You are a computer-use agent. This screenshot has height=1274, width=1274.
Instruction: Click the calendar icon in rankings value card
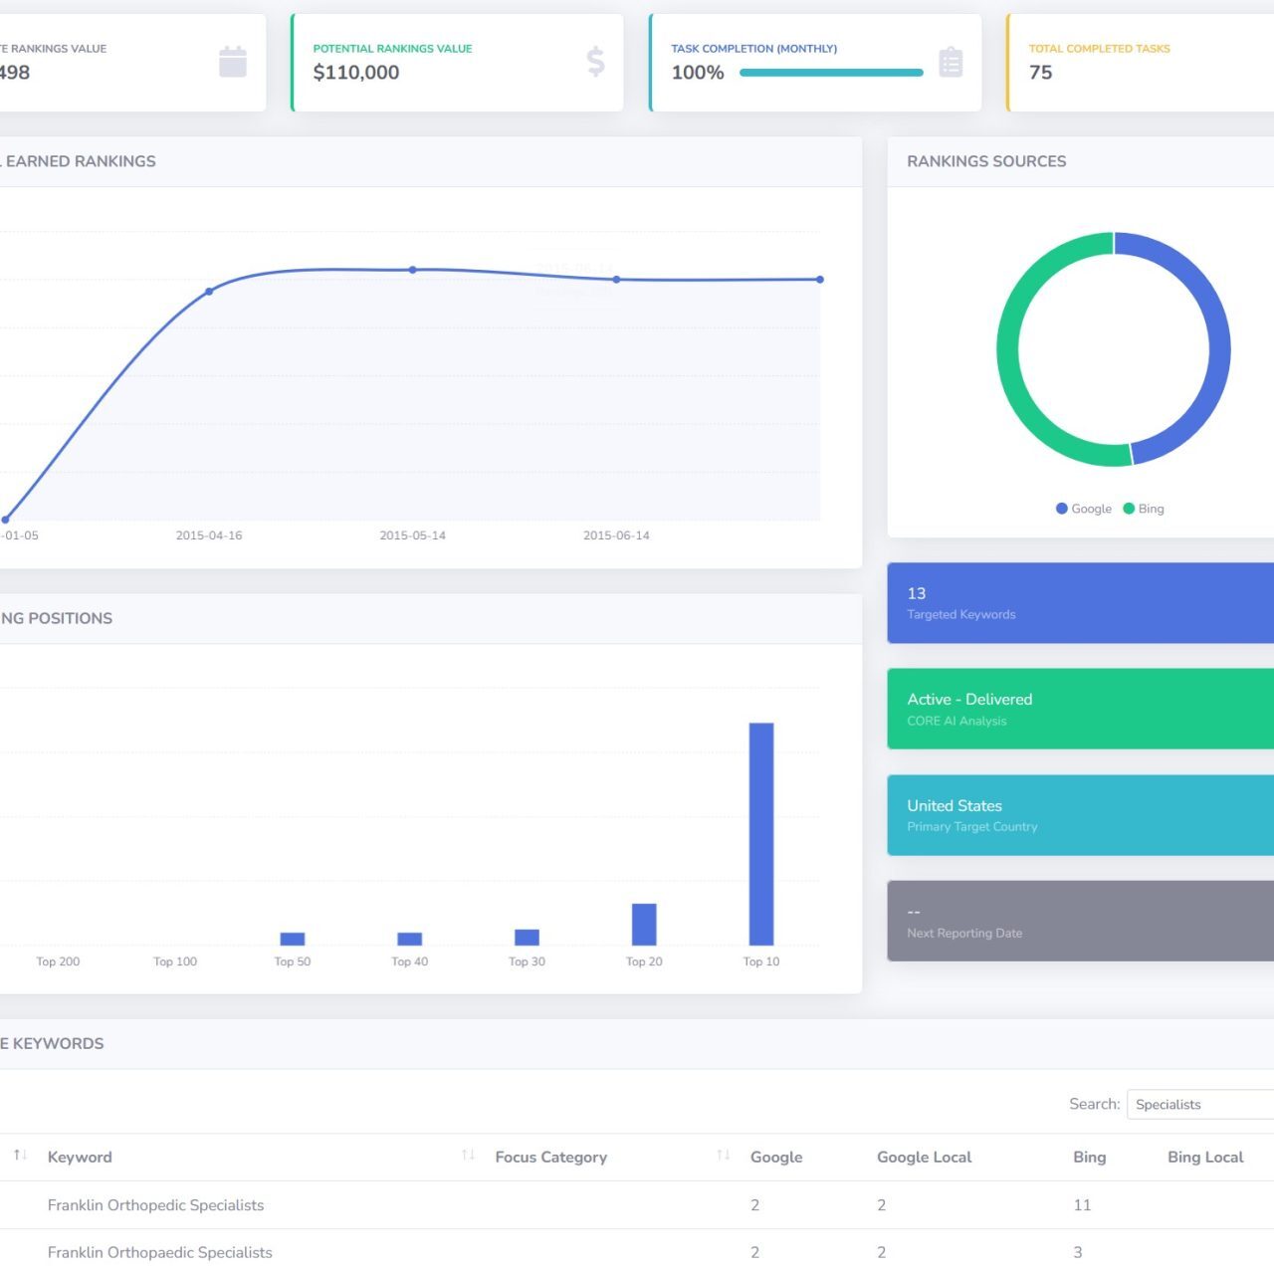coord(233,62)
